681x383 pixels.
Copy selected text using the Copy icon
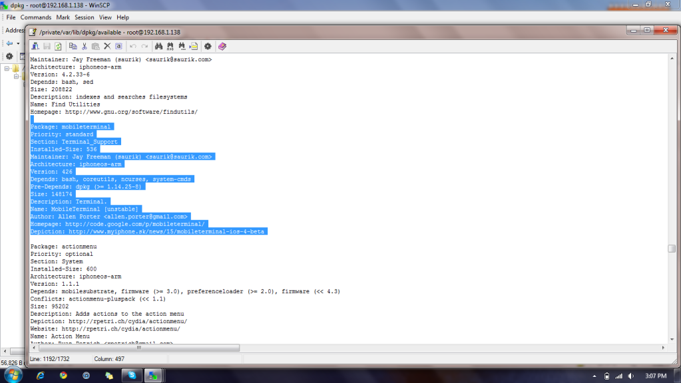(73, 46)
